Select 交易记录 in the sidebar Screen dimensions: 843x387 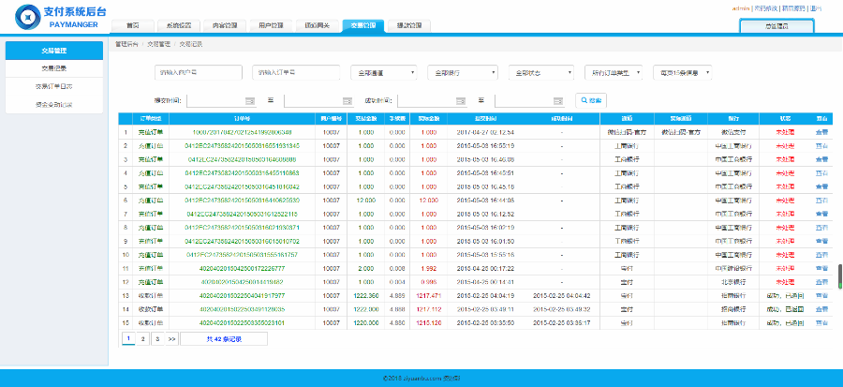point(53,68)
